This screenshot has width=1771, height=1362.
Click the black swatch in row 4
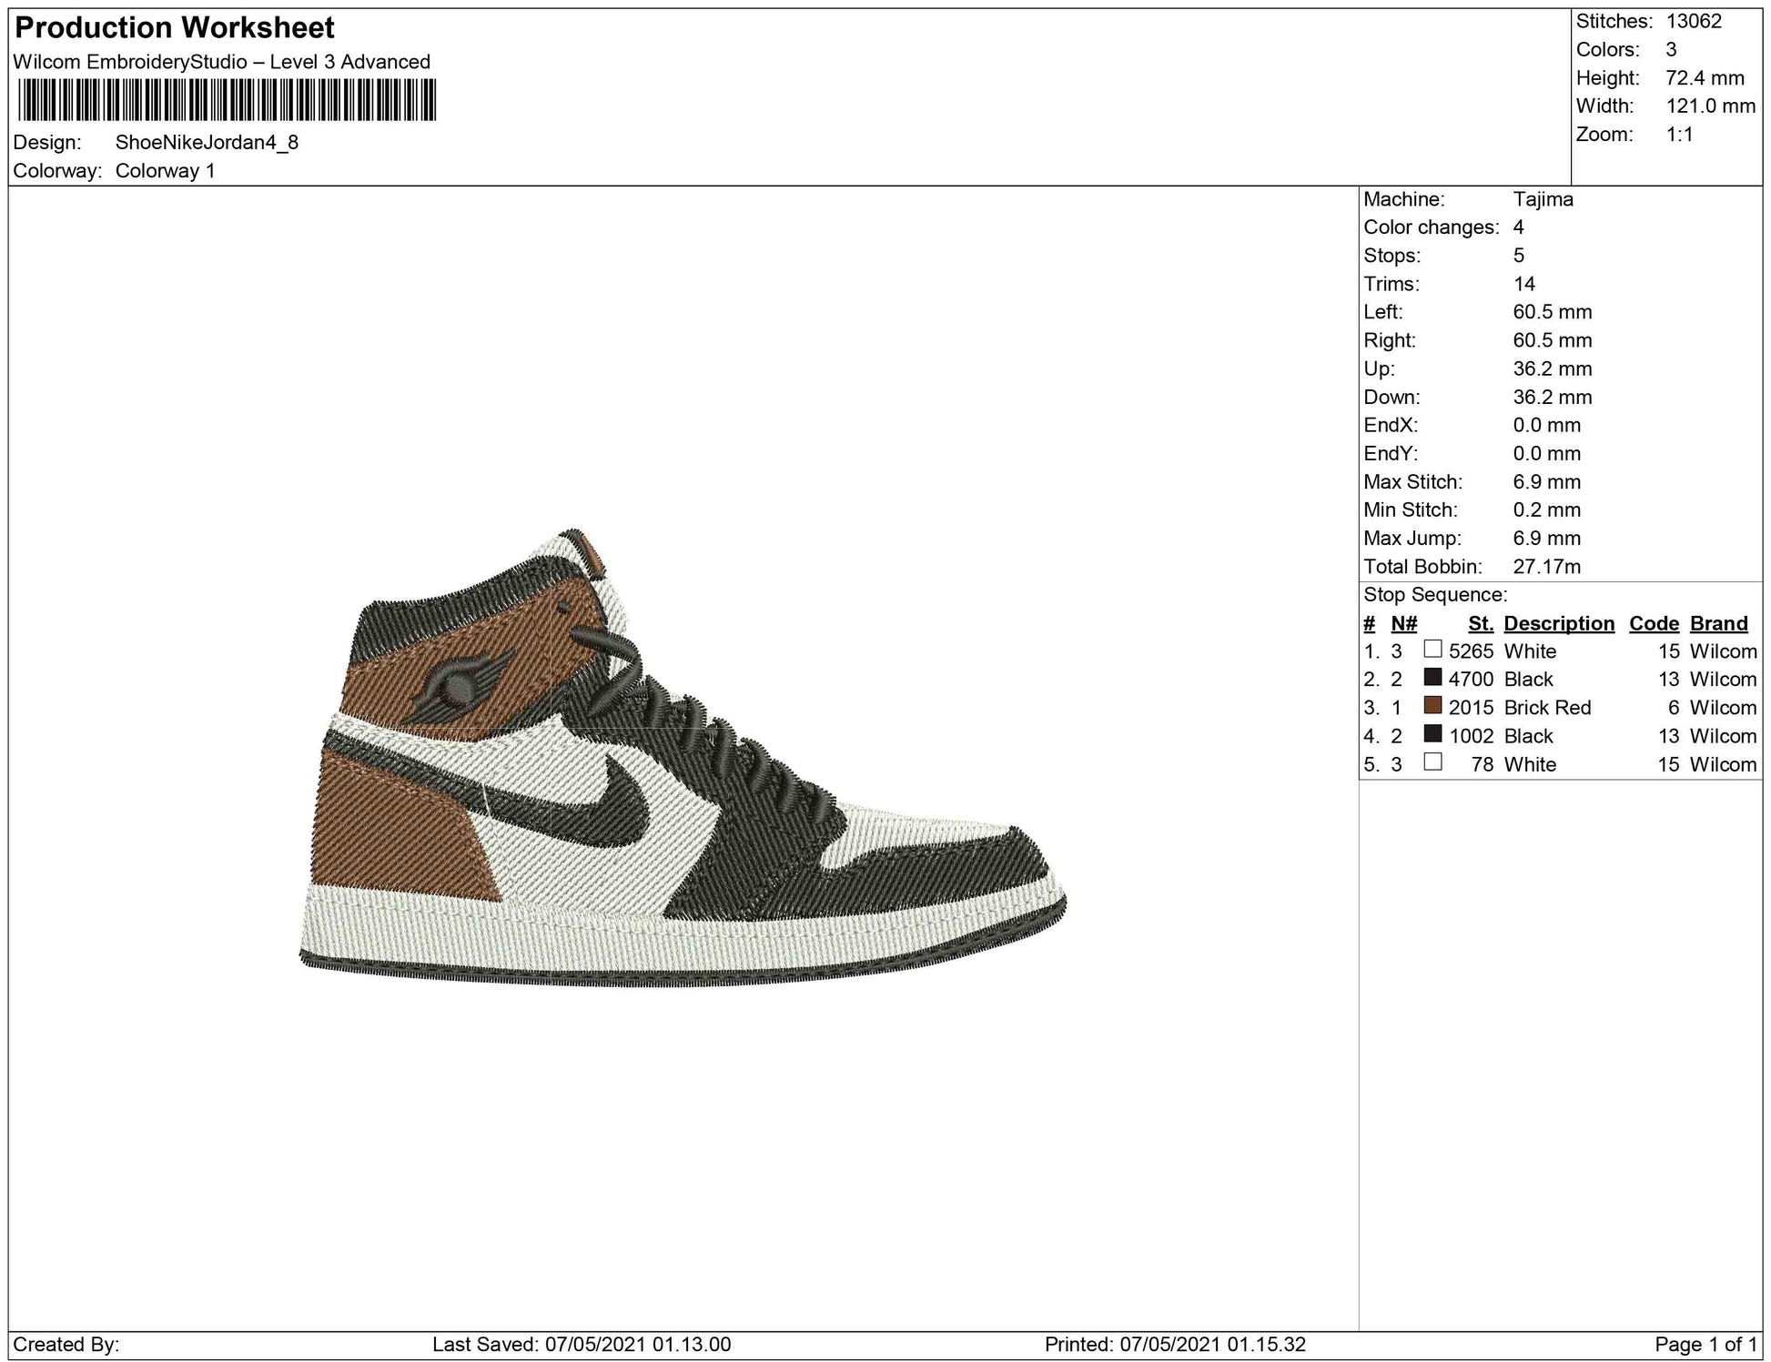click(x=1432, y=734)
